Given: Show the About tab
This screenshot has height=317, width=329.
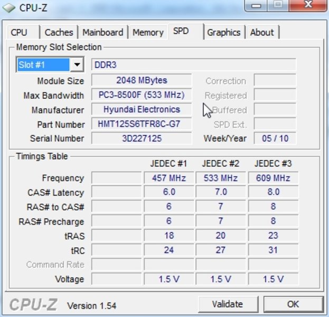Looking at the screenshot, I should [262, 32].
